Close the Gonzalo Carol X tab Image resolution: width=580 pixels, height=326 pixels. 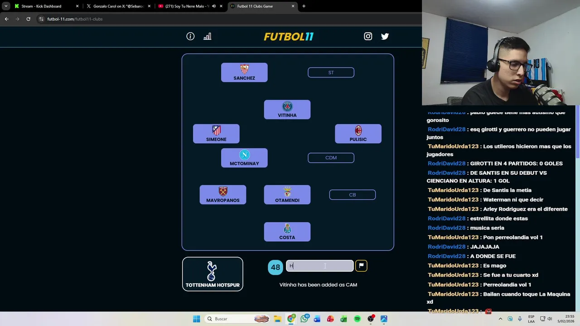149,6
